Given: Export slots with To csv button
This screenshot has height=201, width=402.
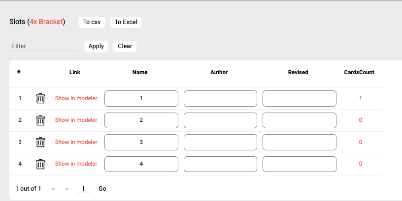Looking at the screenshot, I should pyautogui.click(x=92, y=22).
